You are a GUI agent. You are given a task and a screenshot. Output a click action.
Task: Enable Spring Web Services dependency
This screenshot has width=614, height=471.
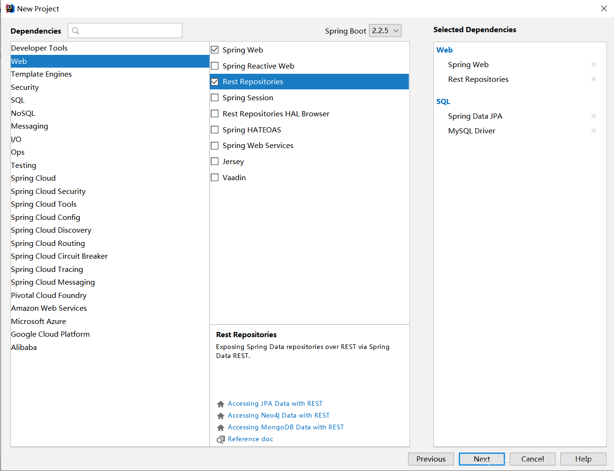pos(215,146)
